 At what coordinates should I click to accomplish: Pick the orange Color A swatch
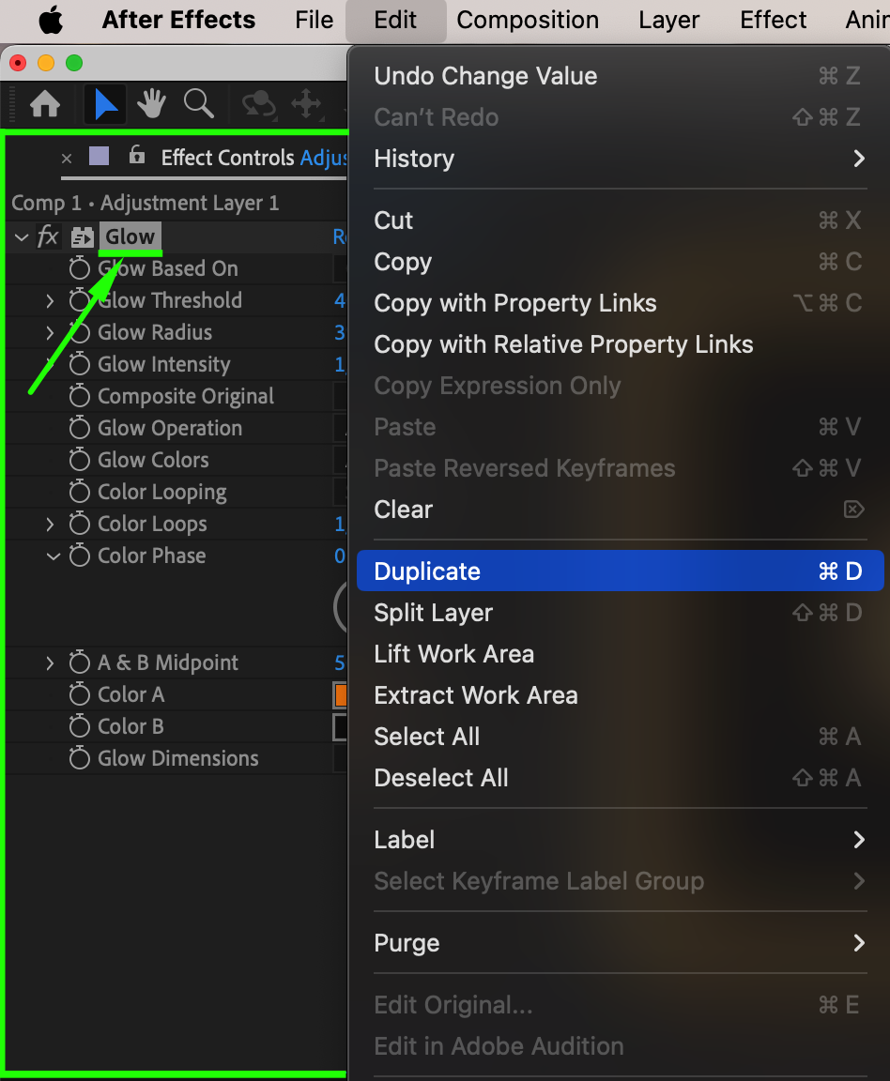340,695
